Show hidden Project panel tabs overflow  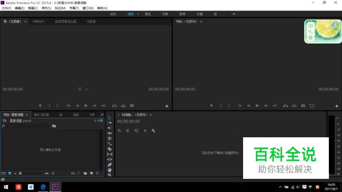102,115
